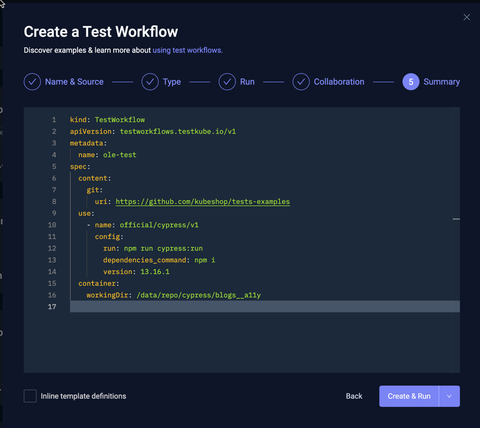Click the Back button
Viewport: 480px width, 428px height.
pyautogui.click(x=354, y=396)
